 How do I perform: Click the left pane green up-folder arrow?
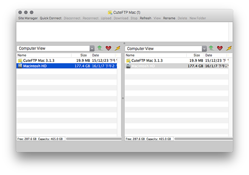click(x=100, y=48)
